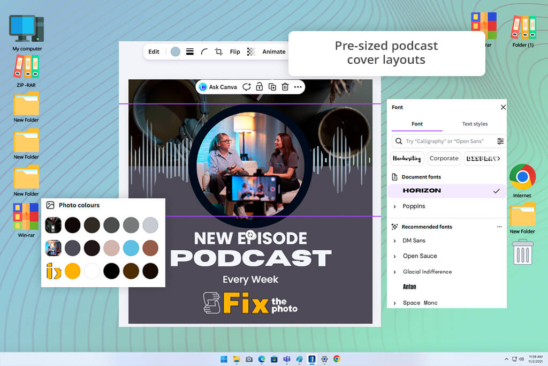
Task: Expand the Open Sauce font chevron
Action: pos(394,256)
